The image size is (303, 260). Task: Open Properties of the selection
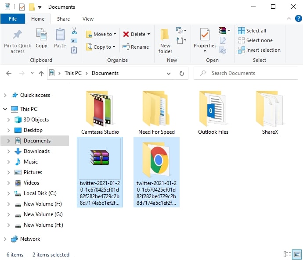(205, 40)
